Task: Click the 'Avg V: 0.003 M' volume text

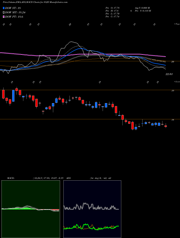Action: tap(143, 8)
